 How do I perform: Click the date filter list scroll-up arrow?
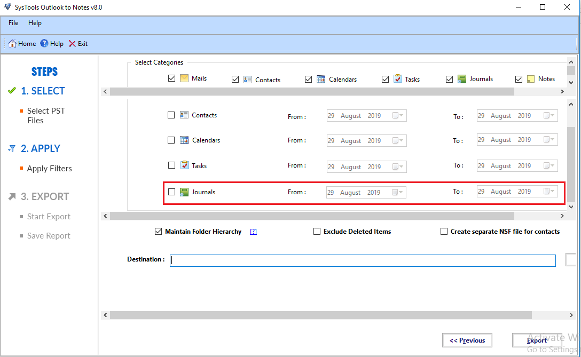coord(571,104)
